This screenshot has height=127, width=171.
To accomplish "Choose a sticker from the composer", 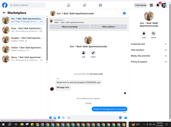I will click(x=59, y=118).
